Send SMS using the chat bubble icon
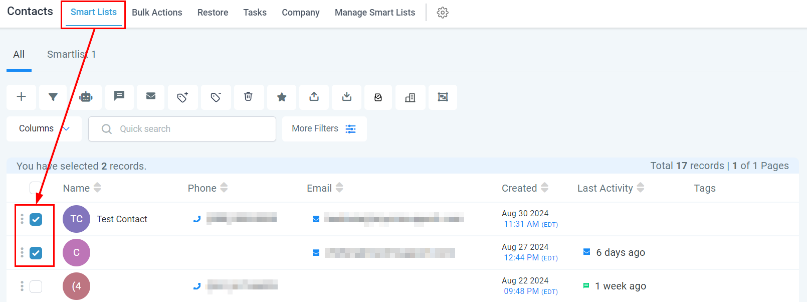 coord(119,97)
